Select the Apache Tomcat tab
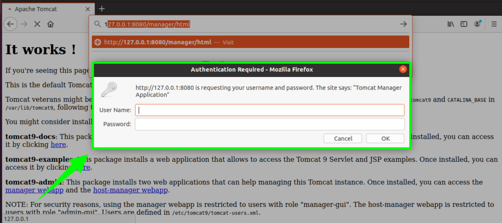This screenshot has width=502, height=223. [x=48, y=9]
